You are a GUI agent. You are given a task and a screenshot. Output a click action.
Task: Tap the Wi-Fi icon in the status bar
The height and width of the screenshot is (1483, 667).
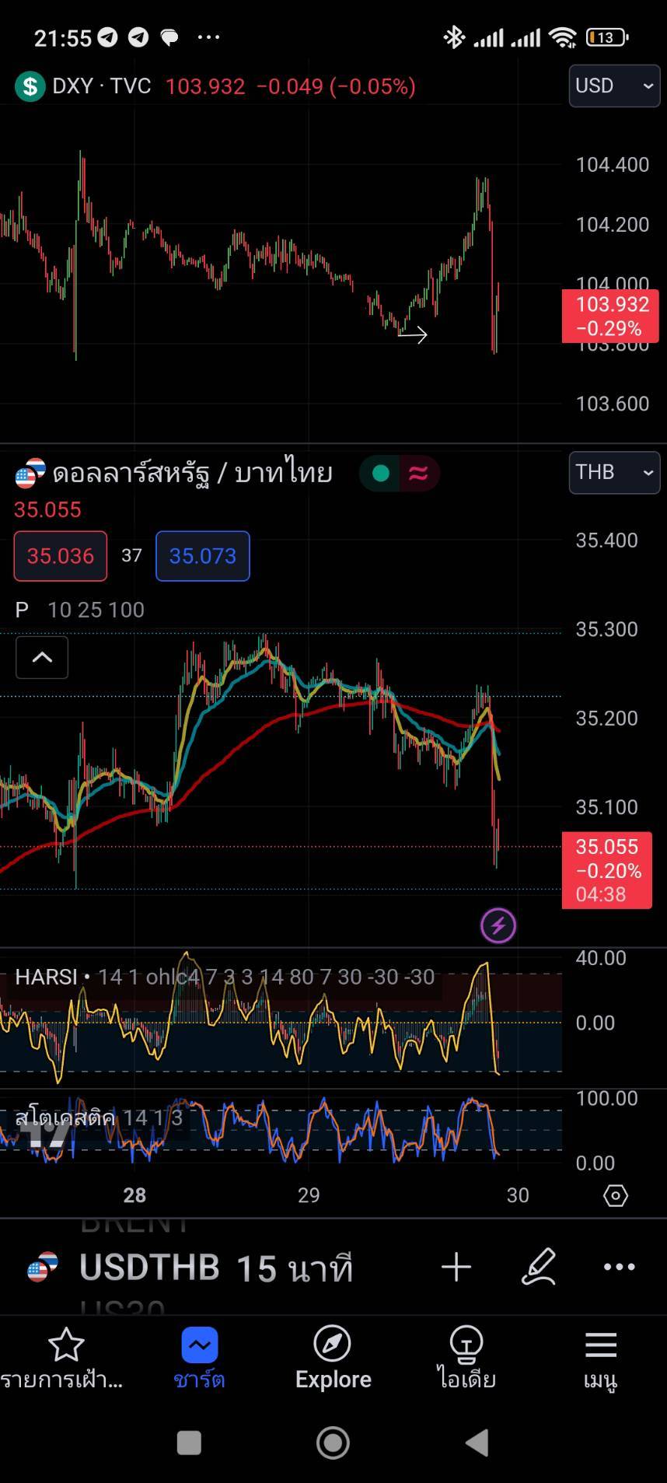(562, 37)
